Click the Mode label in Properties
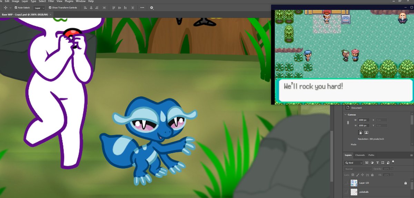Image resolution: width=414 pixels, height=198 pixels. [354, 144]
